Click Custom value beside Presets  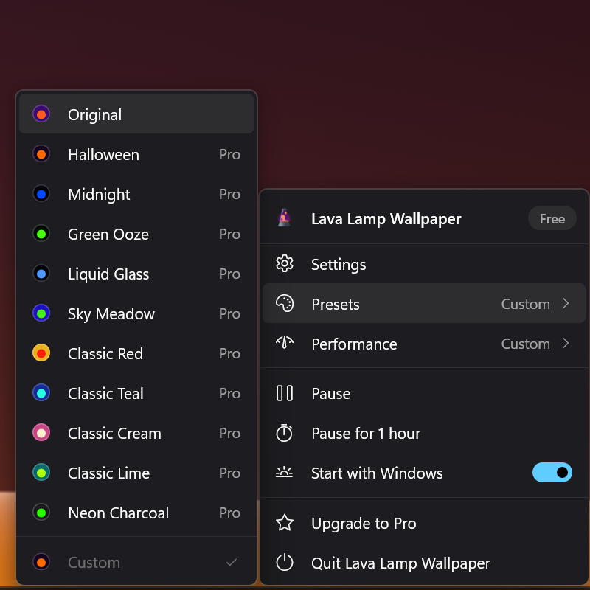pos(525,304)
